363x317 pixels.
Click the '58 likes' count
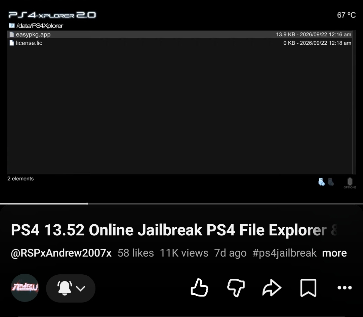pyautogui.click(x=136, y=253)
